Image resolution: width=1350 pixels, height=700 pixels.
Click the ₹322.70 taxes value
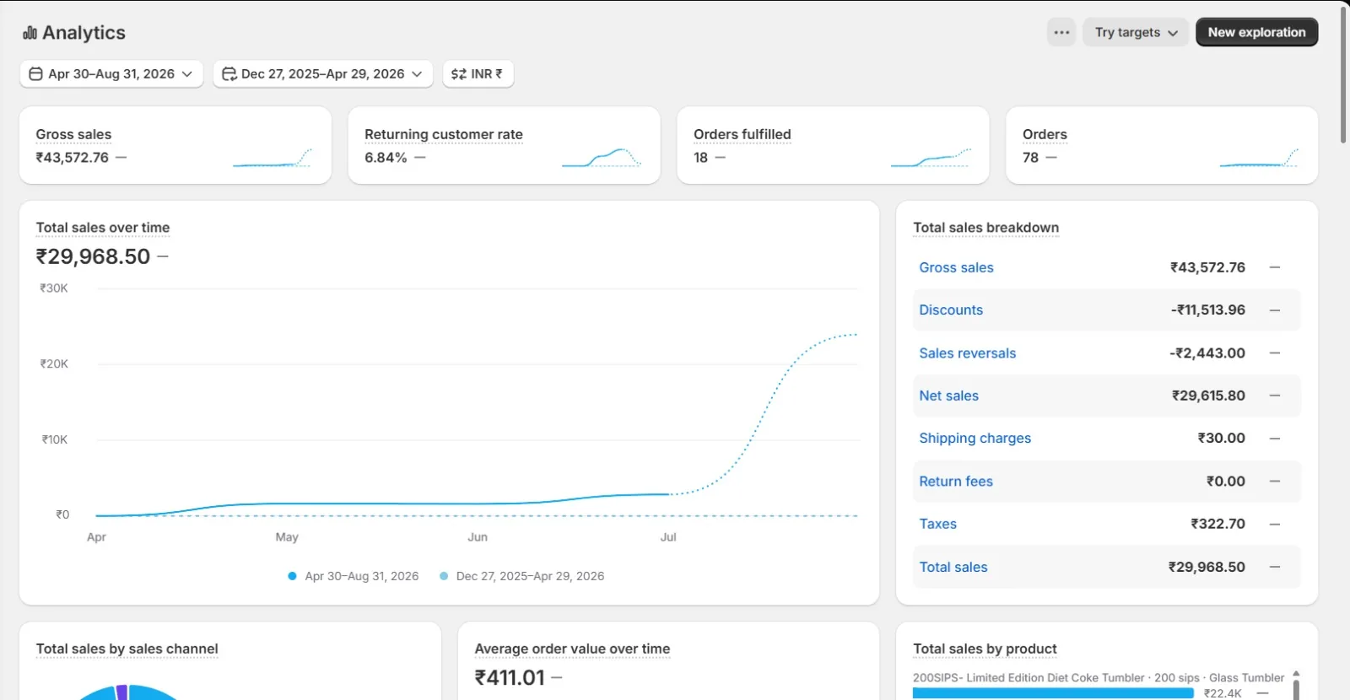pos(1218,524)
